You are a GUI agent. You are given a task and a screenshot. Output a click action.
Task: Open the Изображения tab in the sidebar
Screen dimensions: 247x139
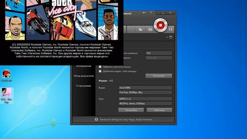[x=84, y=66]
